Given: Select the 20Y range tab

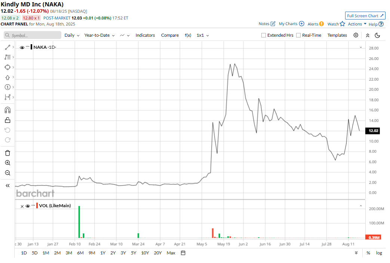Looking at the screenshot, I should [158, 253].
